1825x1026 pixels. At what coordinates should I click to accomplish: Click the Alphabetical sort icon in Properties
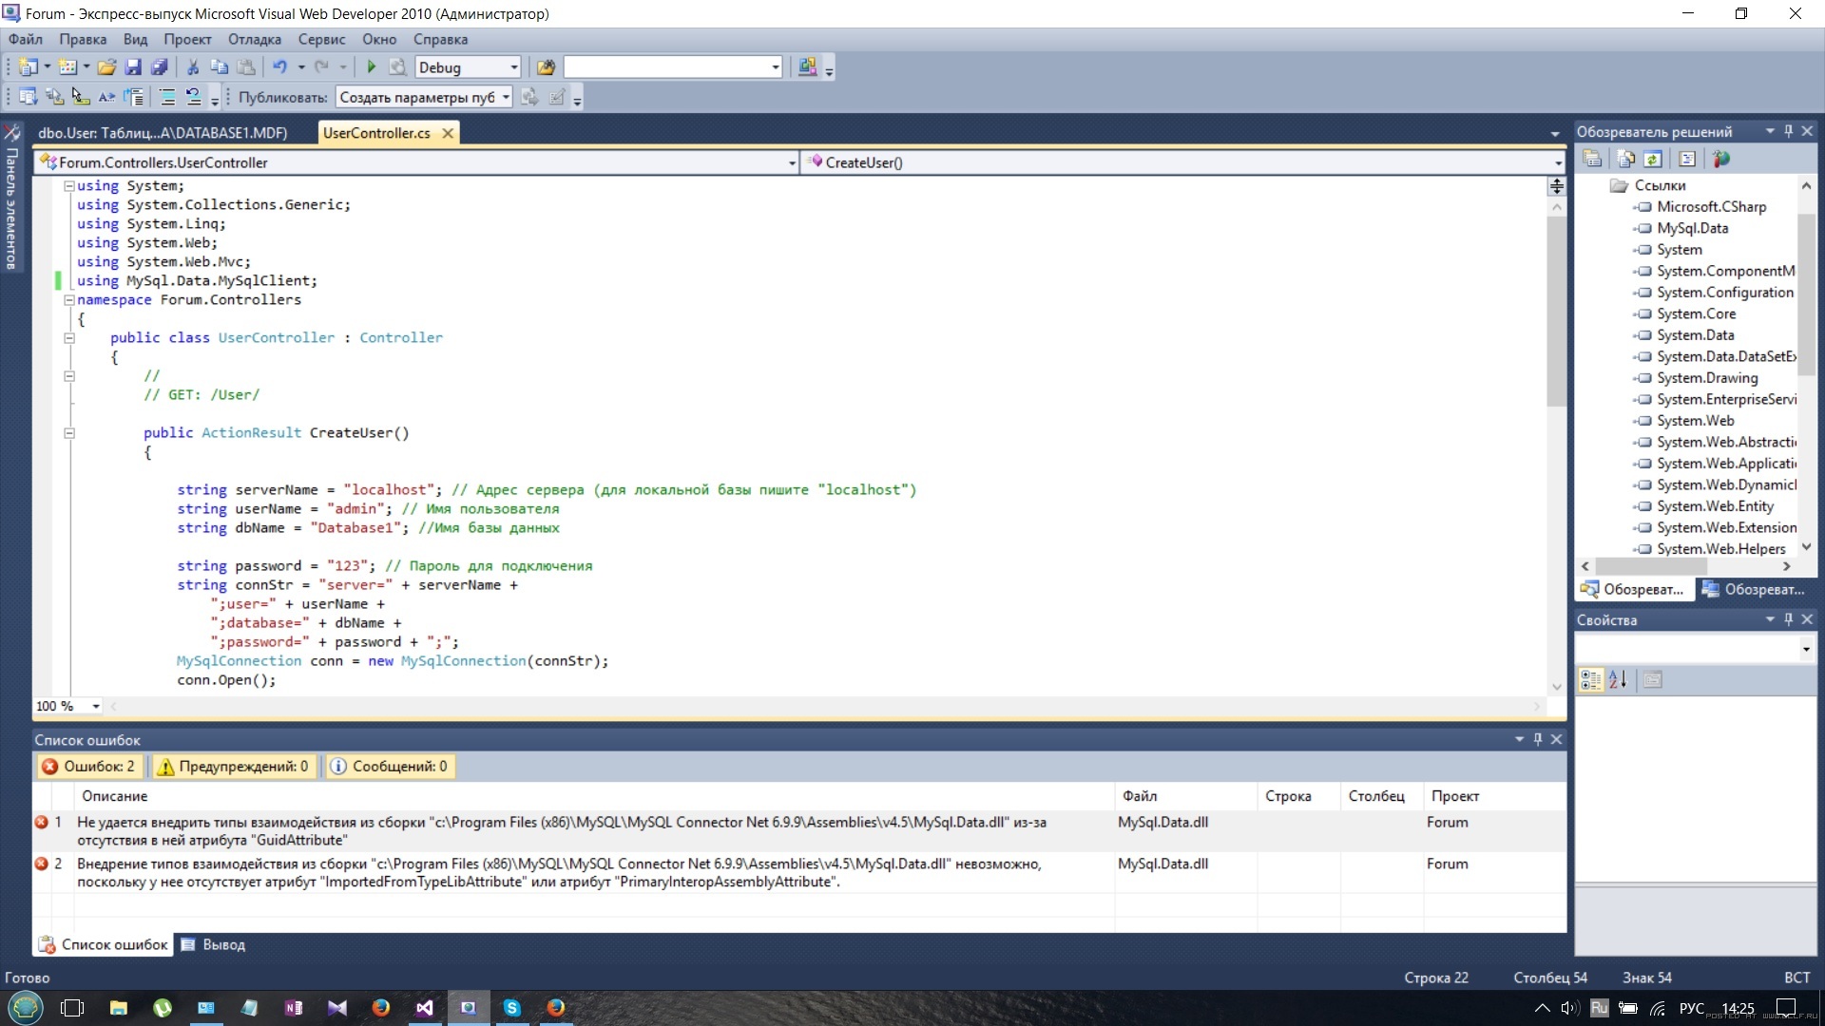(x=1618, y=679)
